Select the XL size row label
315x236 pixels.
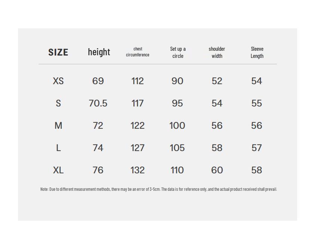pyautogui.click(x=58, y=170)
